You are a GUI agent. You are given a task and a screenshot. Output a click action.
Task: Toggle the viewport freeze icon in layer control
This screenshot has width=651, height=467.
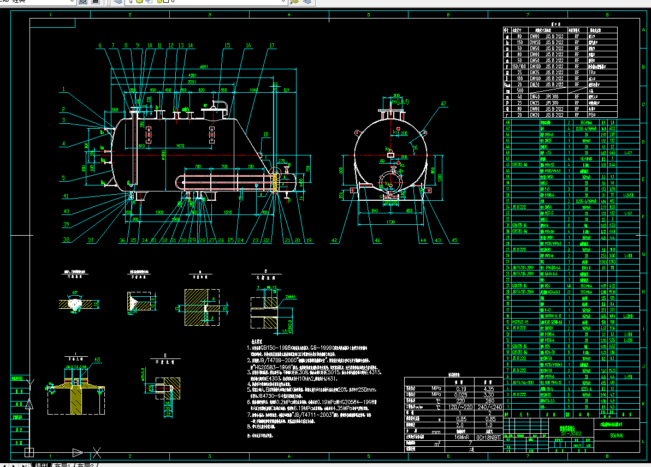point(149,3)
